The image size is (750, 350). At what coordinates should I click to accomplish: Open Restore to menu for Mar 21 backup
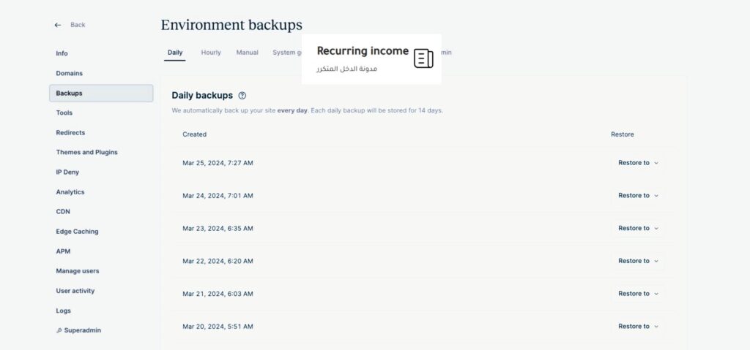coord(638,294)
